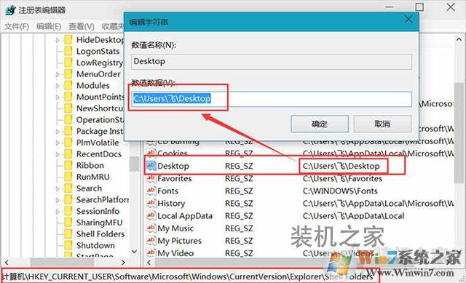
Task: Click scroll down arrow of tree pane
Action: click(x=134, y=252)
